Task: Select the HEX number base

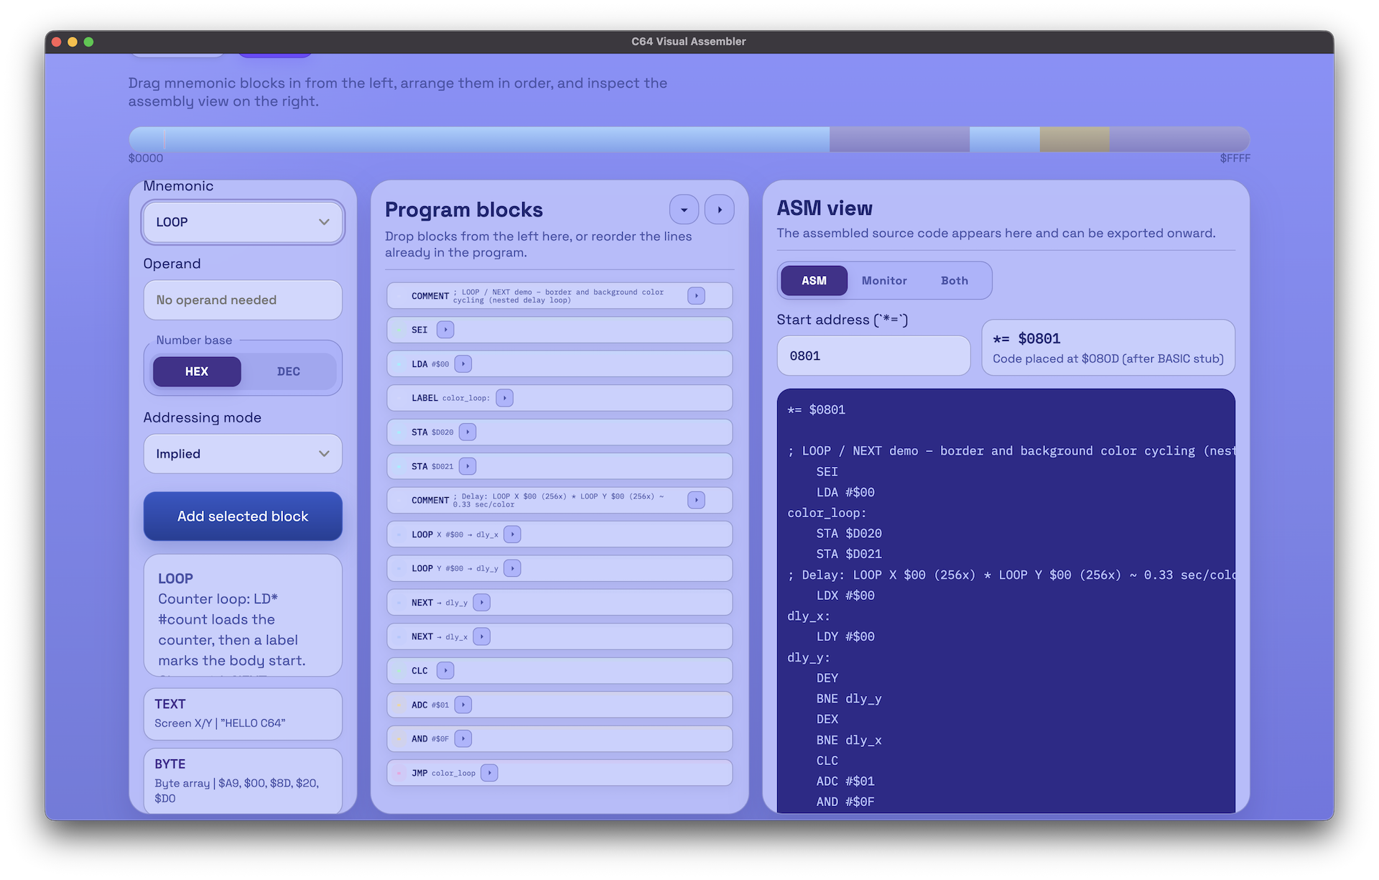Action: [197, 371]
